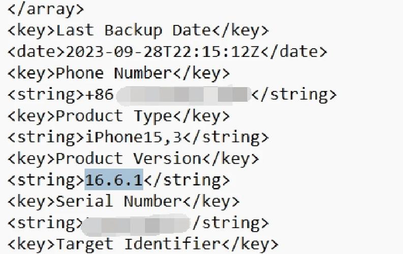This screenshot has width=403, height=254.
Task: Click the blurred phone number digits
Action: pyautogui.click(x=183, y=94)
